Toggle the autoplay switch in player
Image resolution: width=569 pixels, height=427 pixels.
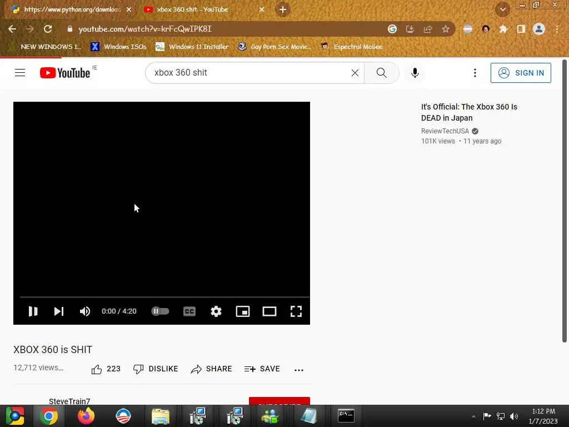[x=160, y=311]
